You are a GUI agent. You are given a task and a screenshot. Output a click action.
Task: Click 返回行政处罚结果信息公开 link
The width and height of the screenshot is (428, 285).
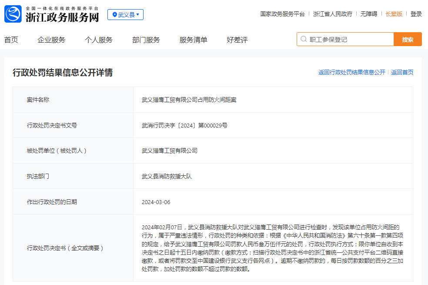click(351, 72)
